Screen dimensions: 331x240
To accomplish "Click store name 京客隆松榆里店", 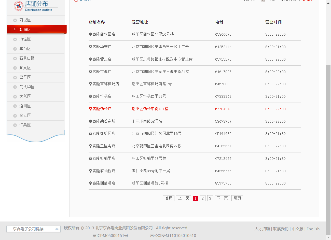I will [x=102, y=159].
